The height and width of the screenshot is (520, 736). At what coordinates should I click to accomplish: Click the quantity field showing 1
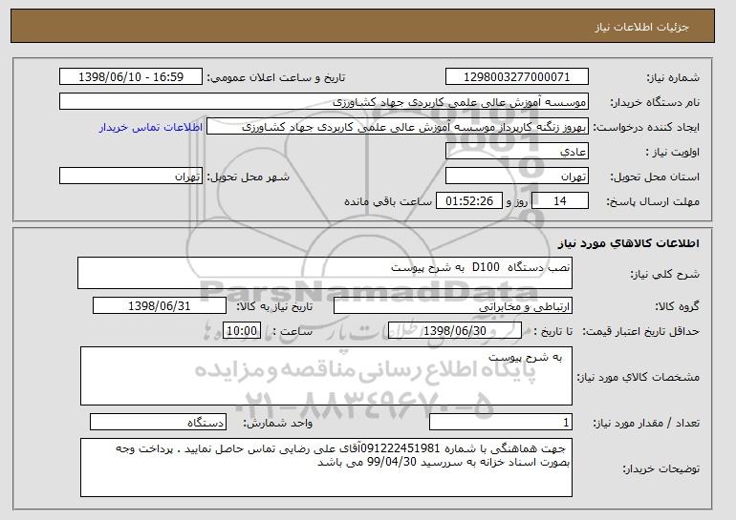point(501,422)
